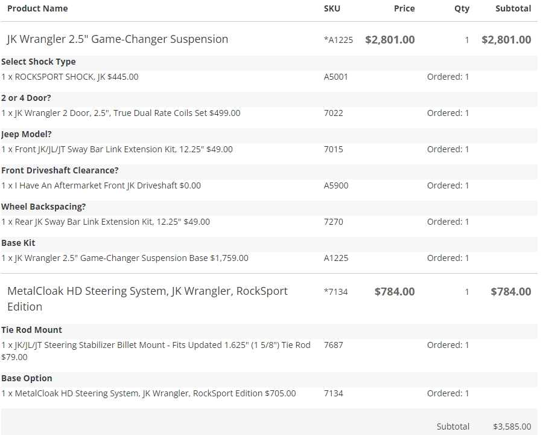543x435 pixels.
Task: Select the Aftermarket Front JK Driveshaft option line
Action: tap(101, 185)
